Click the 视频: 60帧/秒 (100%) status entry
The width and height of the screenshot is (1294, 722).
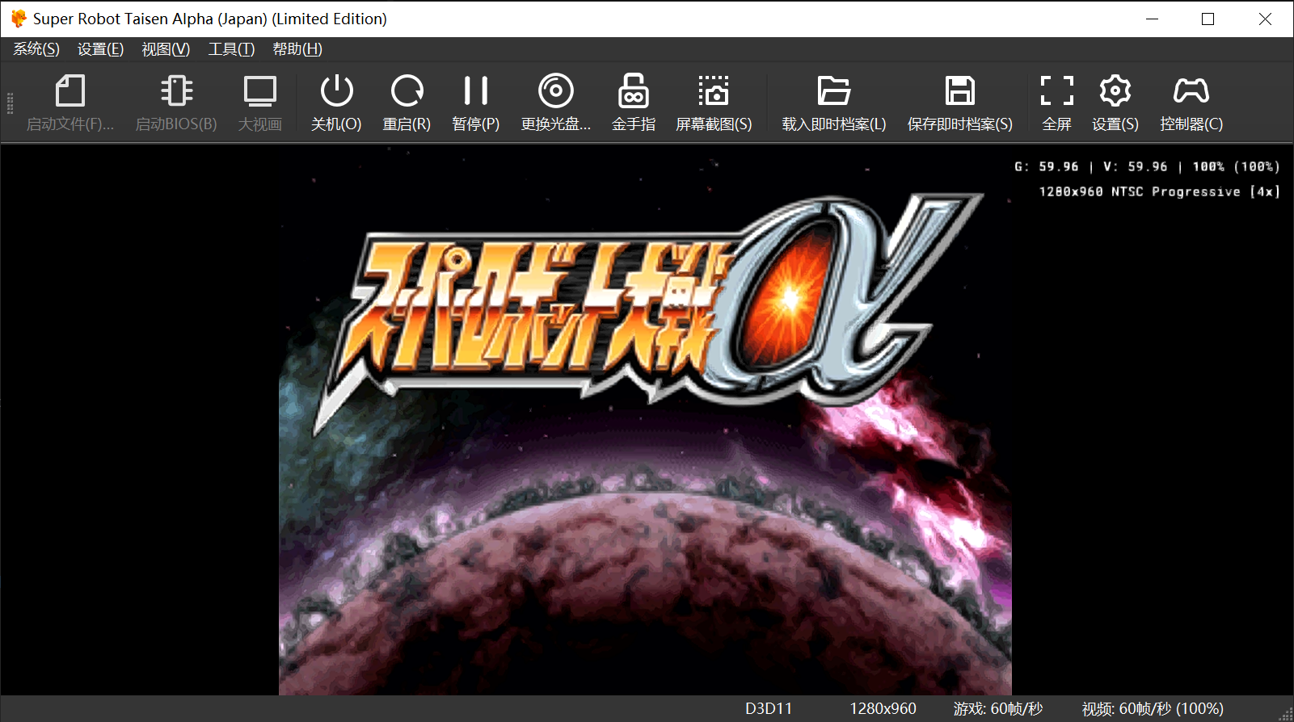tap(1153, 708)
